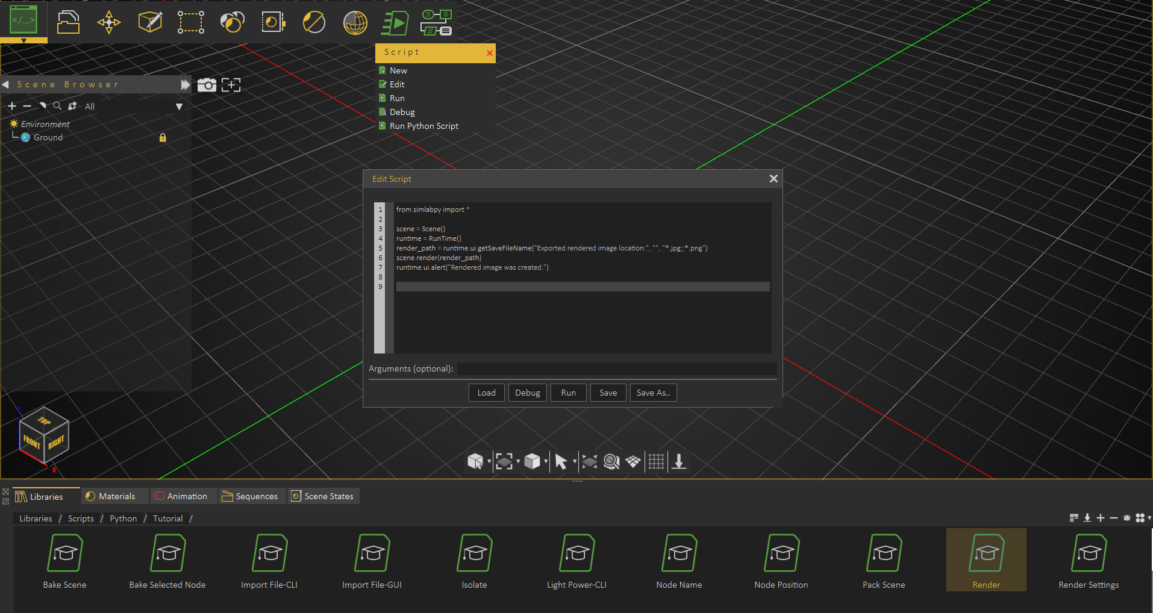Toggle the lock on the Ground node
Screen dimensions: 1153x613
click(163, 137)
